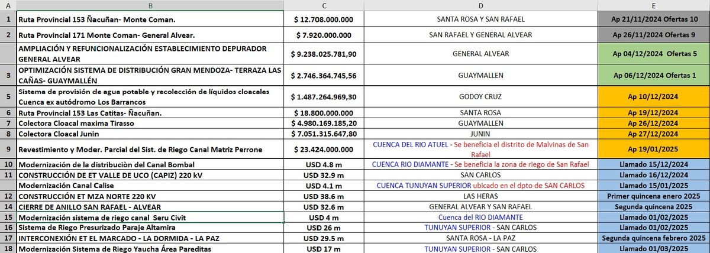The image size is (710, 253).
Task: Select 'Revestimiento y Moder. Parcial' Canal Matriz Perrone cell
Action: (x=150, y=150)
